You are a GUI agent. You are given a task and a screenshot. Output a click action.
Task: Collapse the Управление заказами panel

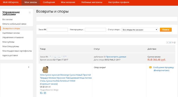coord(30,13)
